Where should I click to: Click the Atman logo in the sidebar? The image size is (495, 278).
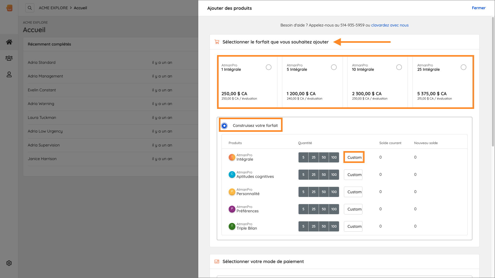click(x=9, y=8)
